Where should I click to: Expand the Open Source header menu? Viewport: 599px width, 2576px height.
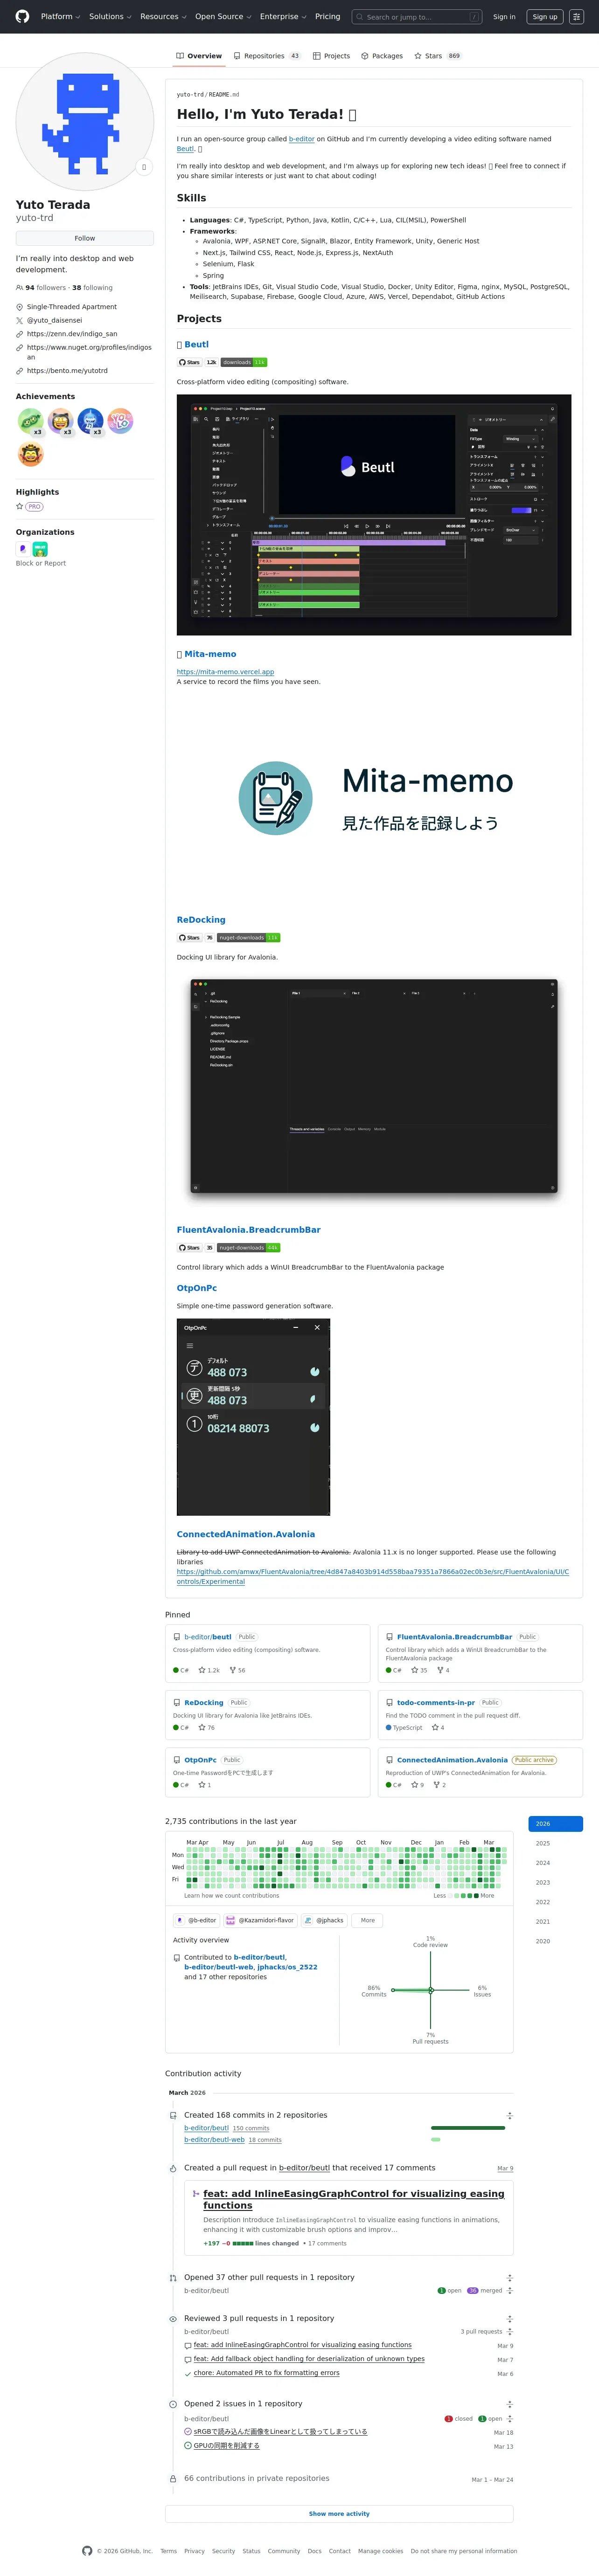(x=223, y=16)
